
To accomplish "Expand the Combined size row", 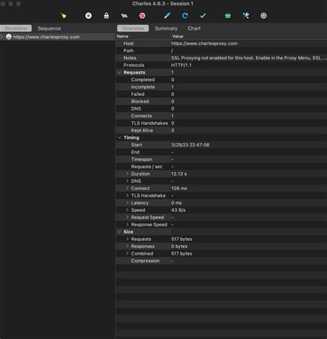I will (x=127, y=253).
